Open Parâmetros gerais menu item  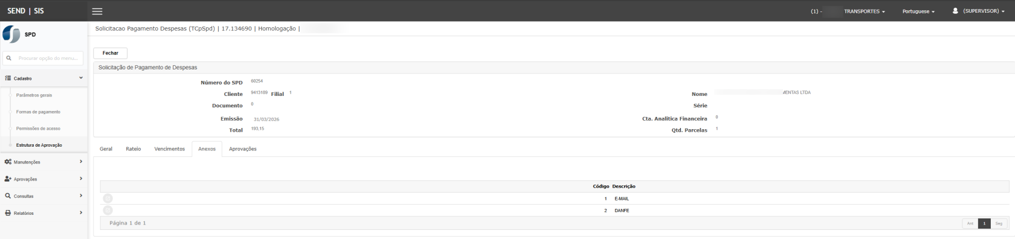pos(34,95)
